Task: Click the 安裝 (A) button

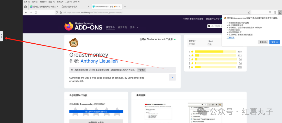Action: 274,42
